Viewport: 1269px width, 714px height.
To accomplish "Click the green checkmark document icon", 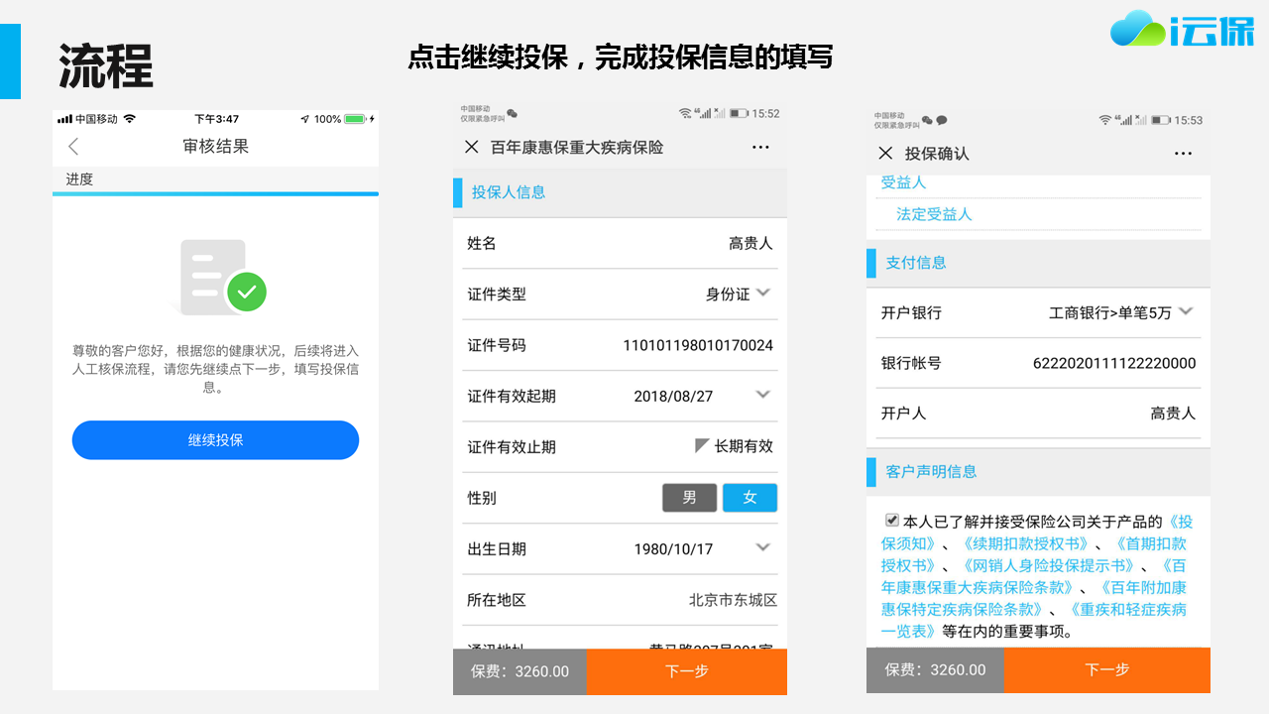I will click(x=223, y=277).
